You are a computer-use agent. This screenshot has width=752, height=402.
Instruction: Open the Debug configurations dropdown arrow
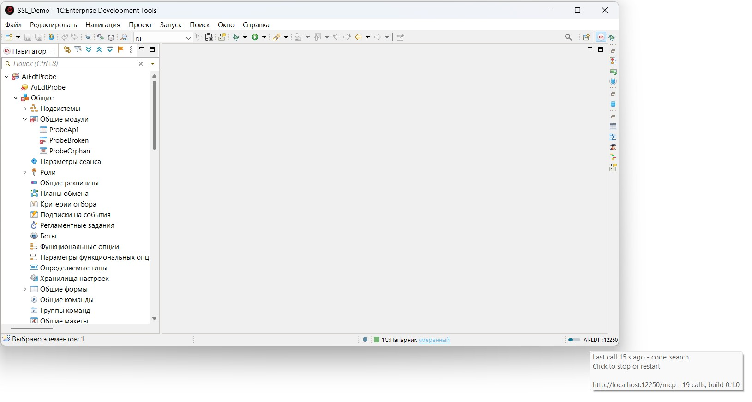tap(245, 37)
